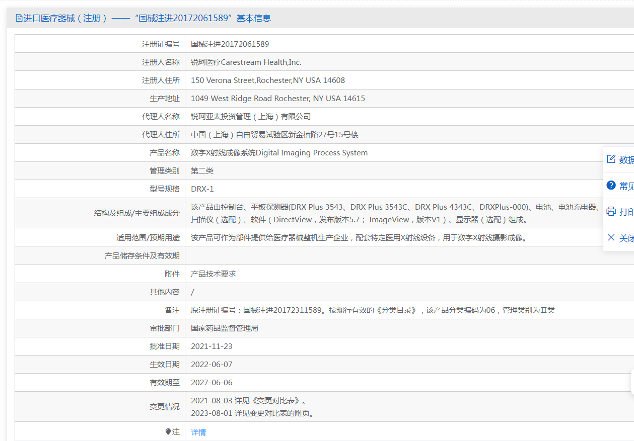Viewport: 634px width, 441px height.
Task: Click the 产品技术要求 attachment text
Action: pyautogui.click(x=214, y=274)
